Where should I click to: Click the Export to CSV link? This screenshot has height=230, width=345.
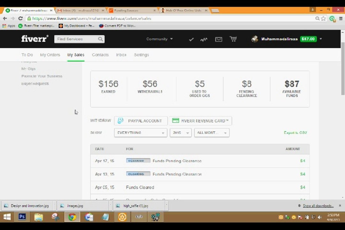point(295,133)
